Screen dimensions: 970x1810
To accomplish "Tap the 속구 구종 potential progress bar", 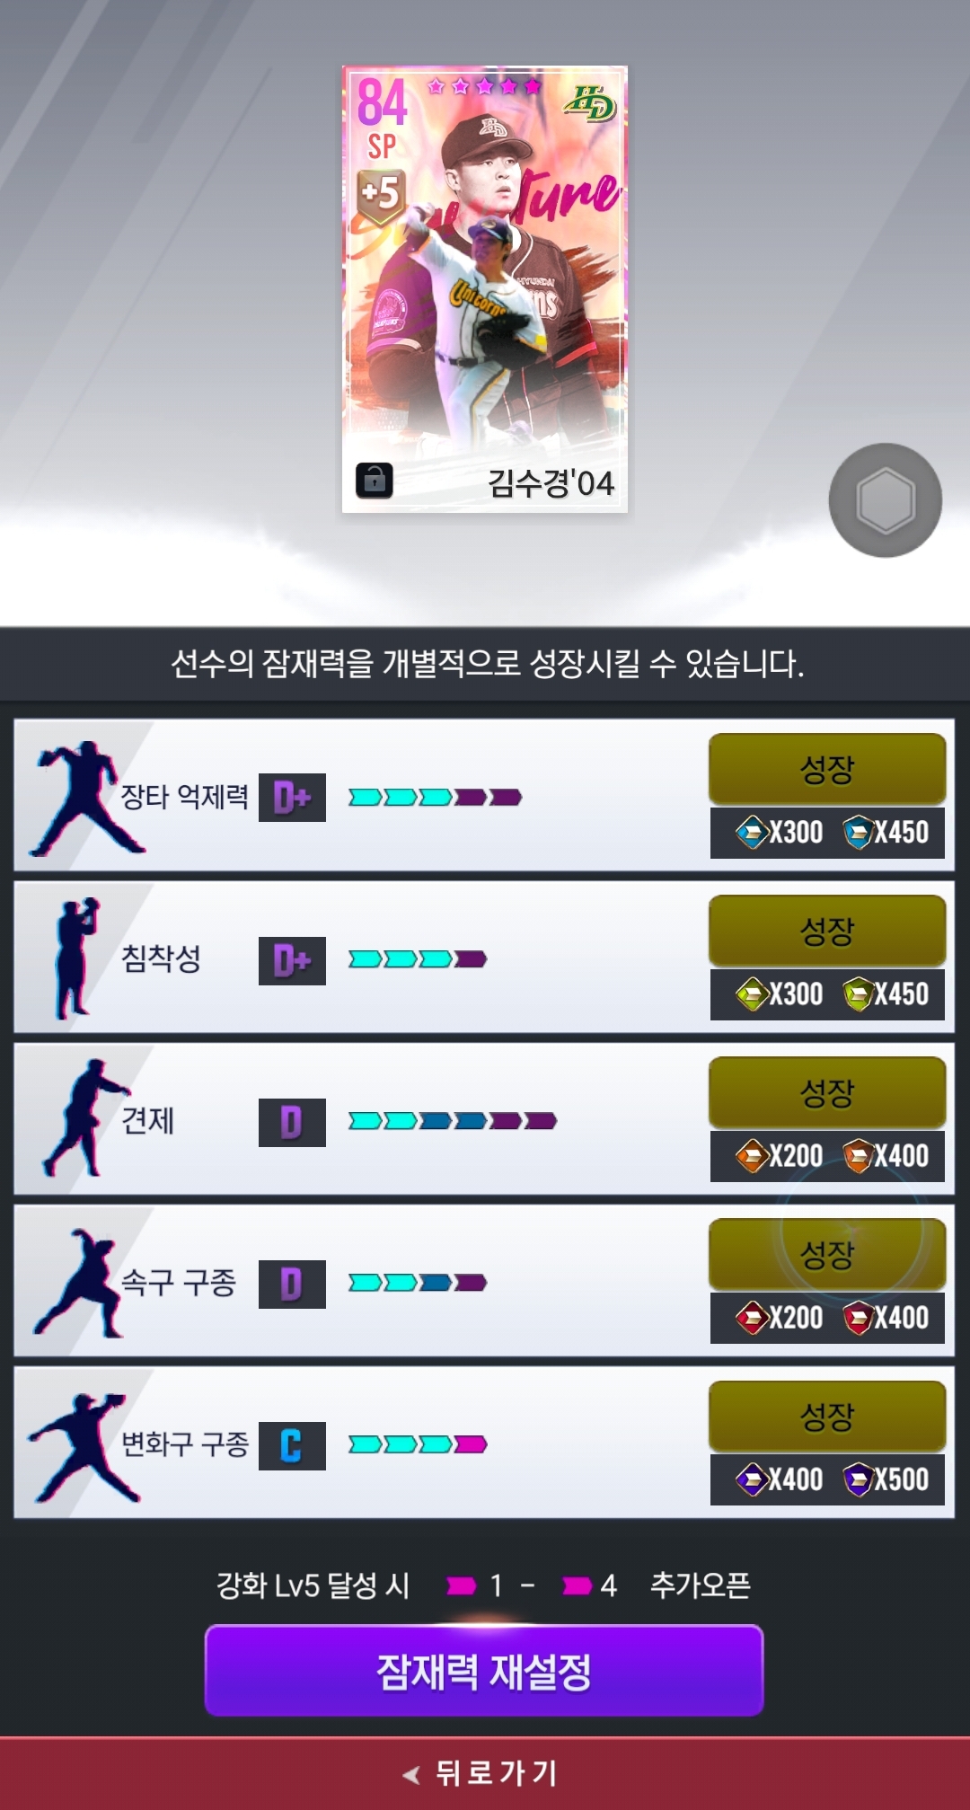I will [x=418, y=1283].
